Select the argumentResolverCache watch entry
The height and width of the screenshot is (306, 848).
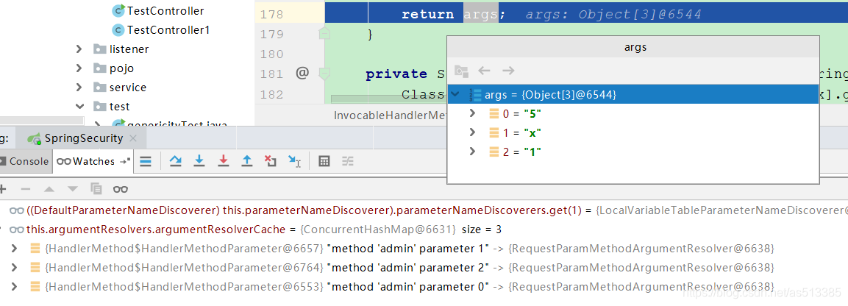pyautogui.click(x=256, y=230)
